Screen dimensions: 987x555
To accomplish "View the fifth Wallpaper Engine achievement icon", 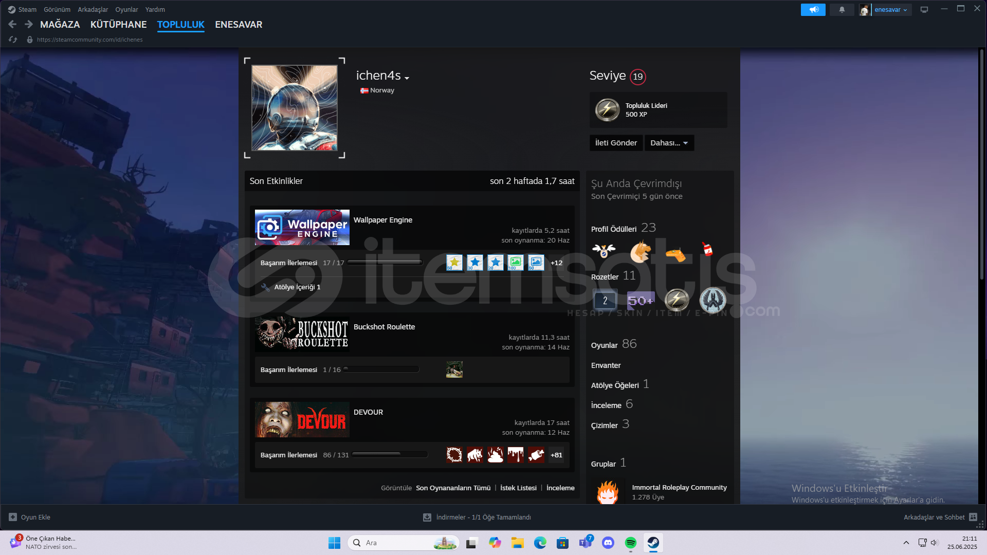I will click(x=536, y=263).
